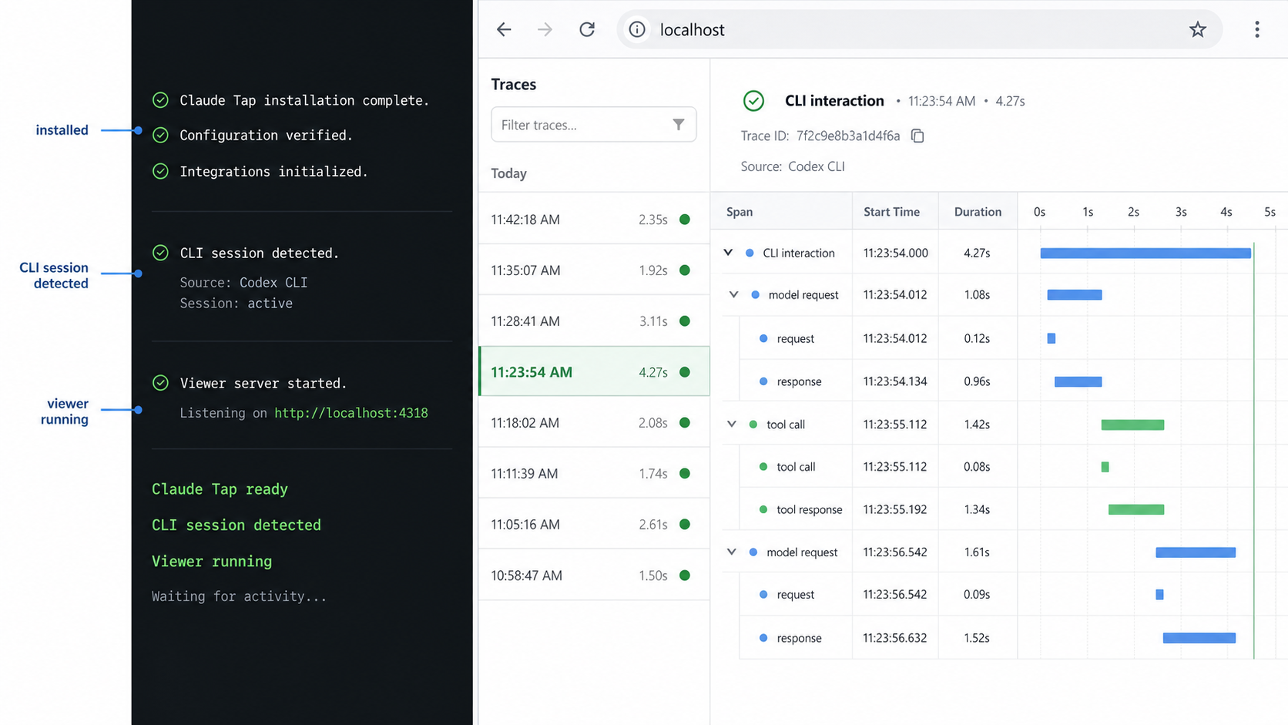1288x725 pixels.
Task: Click the green status dot for 10:58:47 AM trace
Action: coord(685,576)
